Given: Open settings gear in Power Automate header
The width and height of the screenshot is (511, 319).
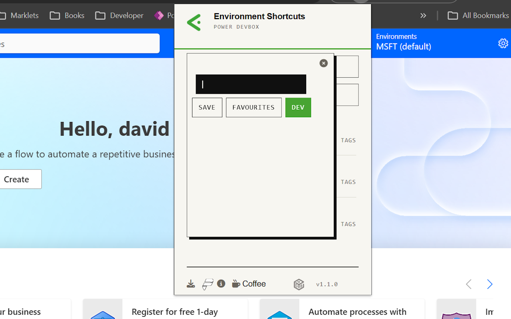Looking at the screenshot, I should click(503, 43).
